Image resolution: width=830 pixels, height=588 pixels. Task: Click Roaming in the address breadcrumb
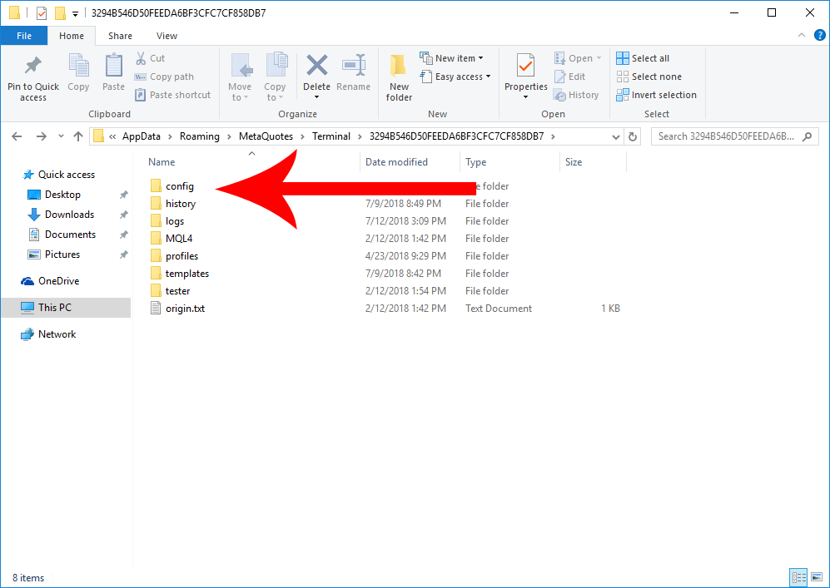point(199,136)
